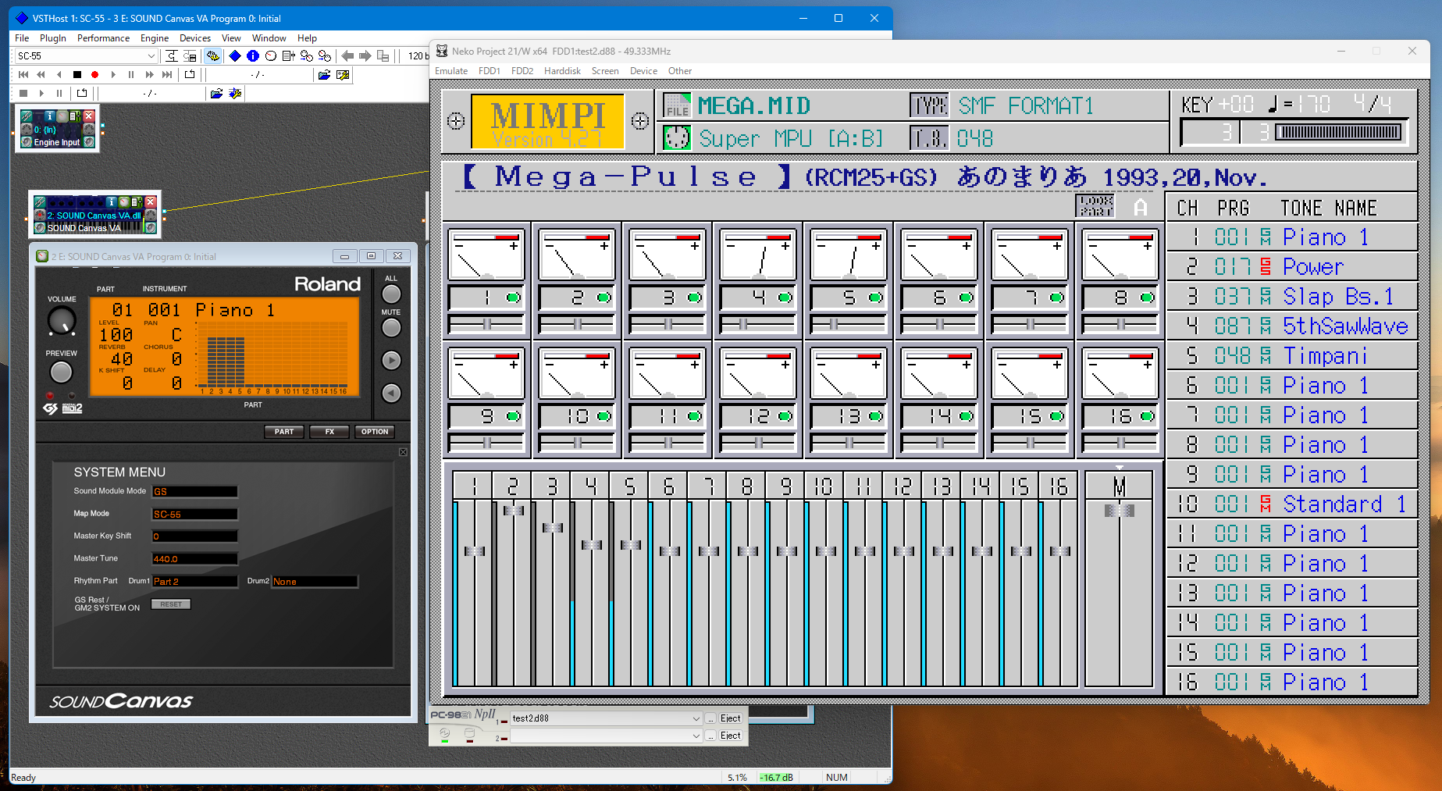
Task: Click the speaker icon left of SOUND Canvas VA label
Action: click(40, 227)
